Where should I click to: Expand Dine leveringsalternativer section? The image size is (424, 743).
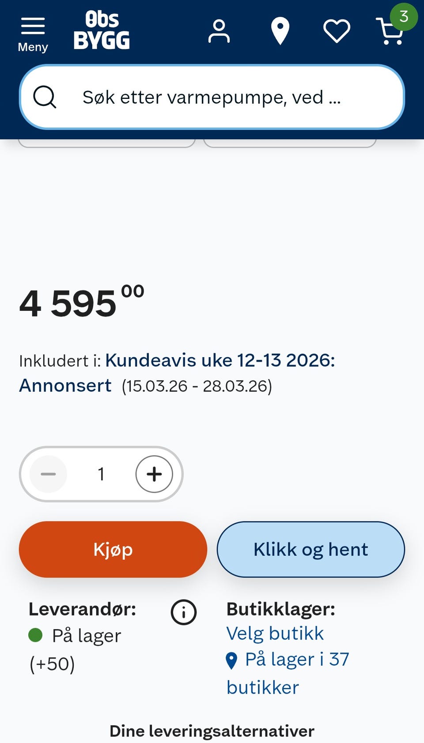click(212, 731)
